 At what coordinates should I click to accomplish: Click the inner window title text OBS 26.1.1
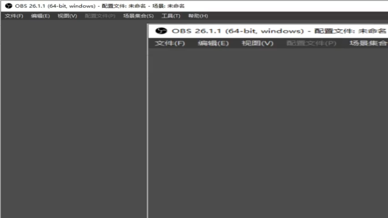pyautogui.click(x=196, y=31)
